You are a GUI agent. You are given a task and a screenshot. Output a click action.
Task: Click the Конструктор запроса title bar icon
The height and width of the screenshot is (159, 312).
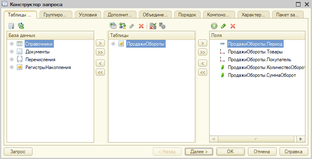(5, 4)
